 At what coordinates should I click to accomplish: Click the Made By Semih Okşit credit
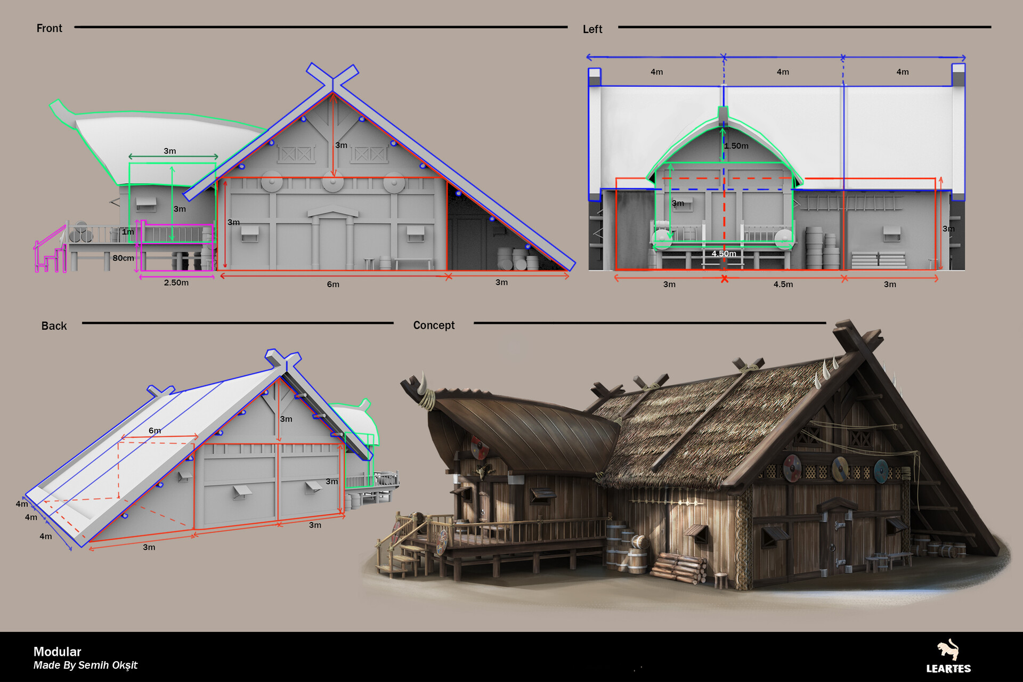(x=85, y=665)
